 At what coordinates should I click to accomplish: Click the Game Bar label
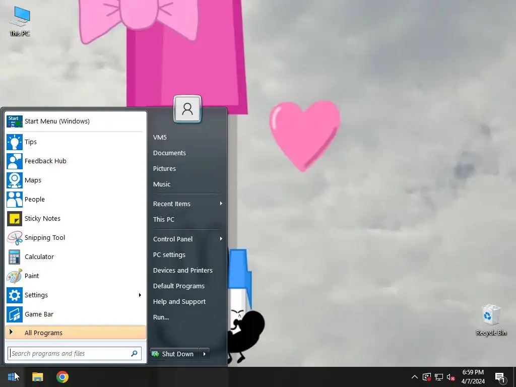coord(39,314)
